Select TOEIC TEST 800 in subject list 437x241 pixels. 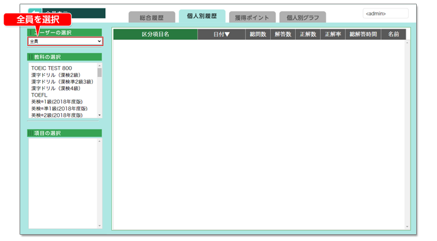pos(51,69)
